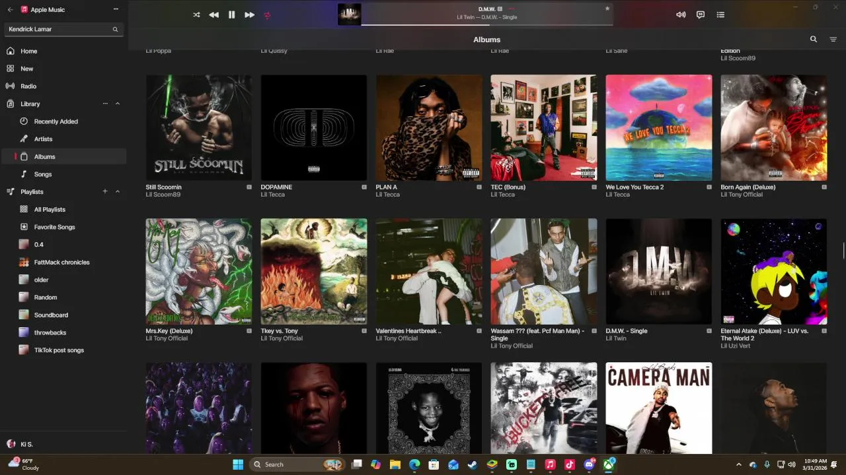The height and width of the screenshot is (475, 846).
Task: Open Tkey vs. Tony album cover
Action: 314,271
